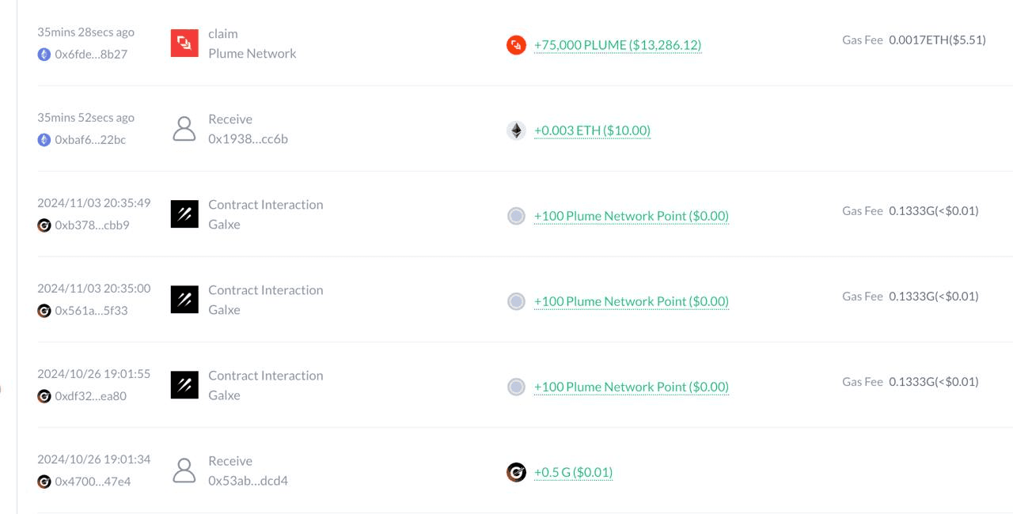Click Ethereum chain icon beside 0x6fde...8b27

pyautogui.click(x=44, y=55)
